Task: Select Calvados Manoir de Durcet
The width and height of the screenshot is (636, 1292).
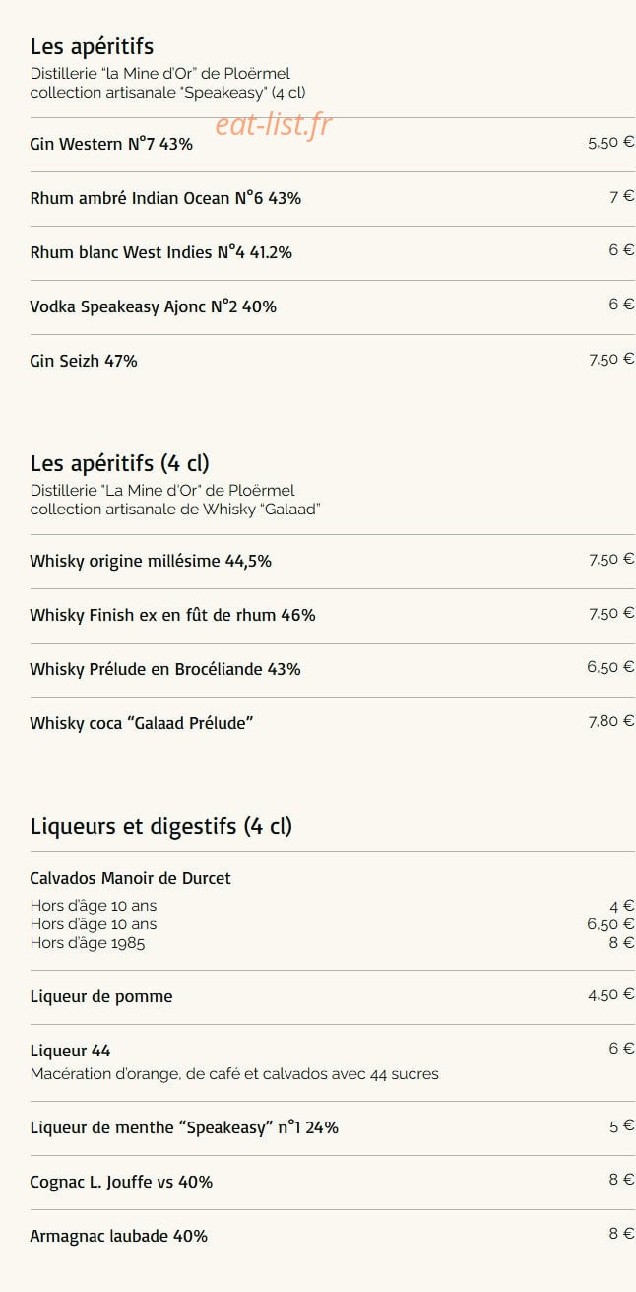Action: 130,878
